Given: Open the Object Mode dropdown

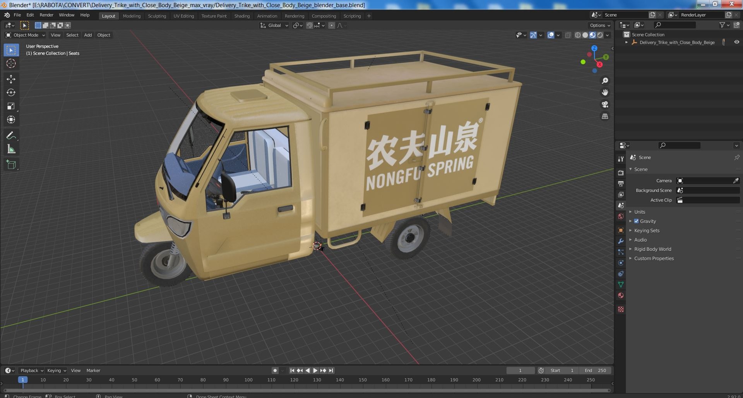Looking at the screenshot, I should tap(26, 35).
